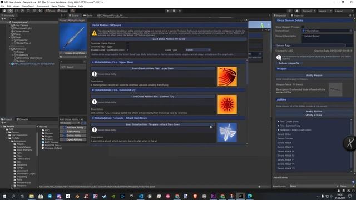
Task: Click Load Global Abilities: 1H Sword button
Action: [x=169, y=39]
